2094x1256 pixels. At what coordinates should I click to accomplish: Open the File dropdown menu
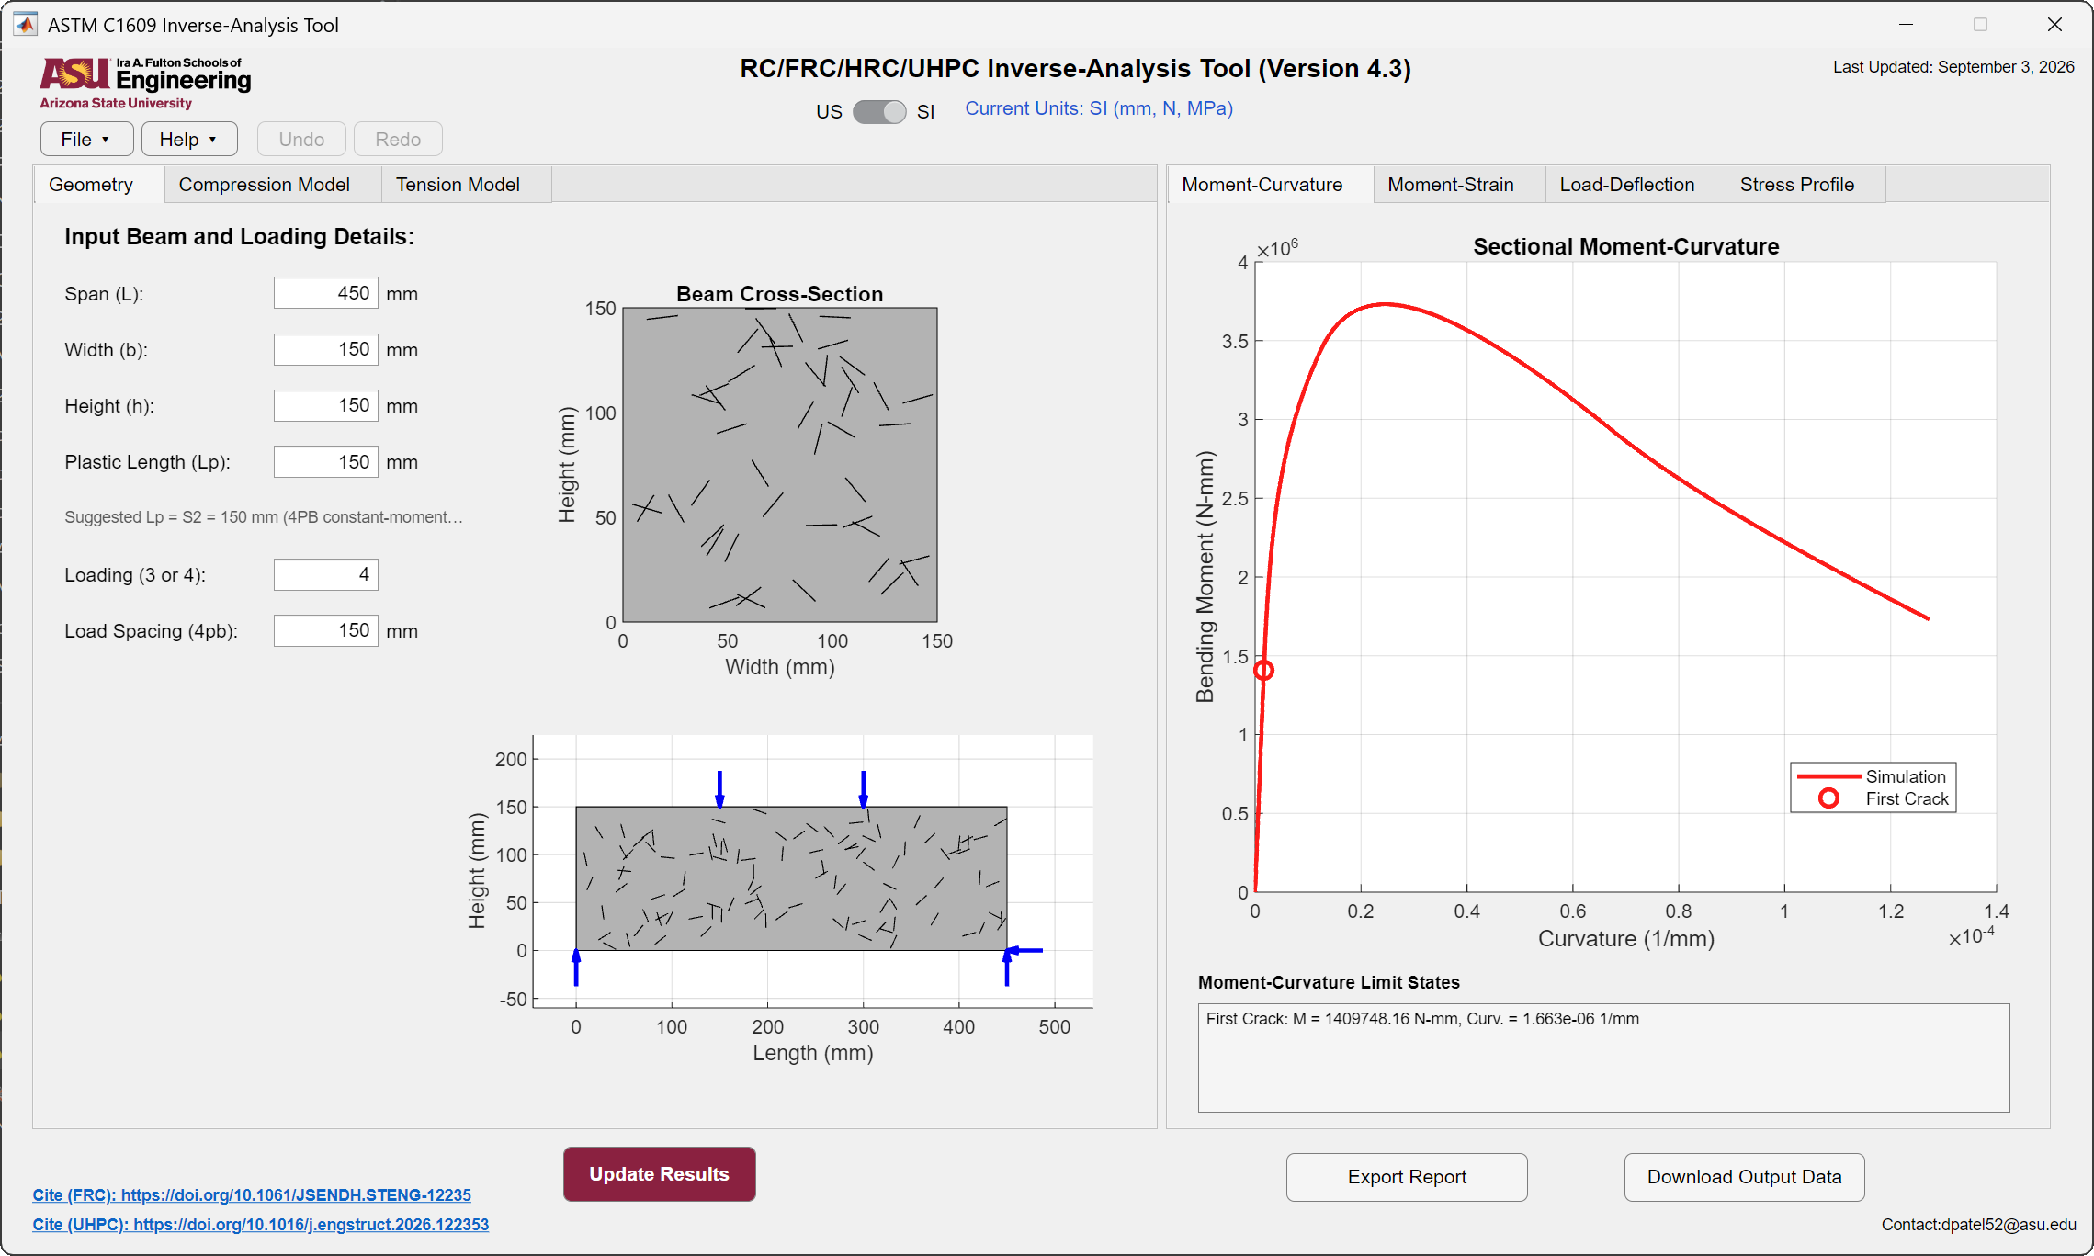(86, 139)
